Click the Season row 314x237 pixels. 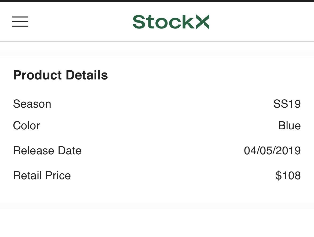point(157,104)
